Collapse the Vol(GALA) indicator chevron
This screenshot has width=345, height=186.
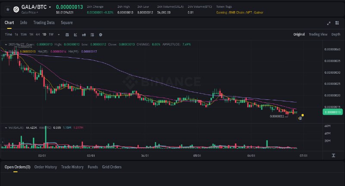pyautogui.click(x=6, y=127)
